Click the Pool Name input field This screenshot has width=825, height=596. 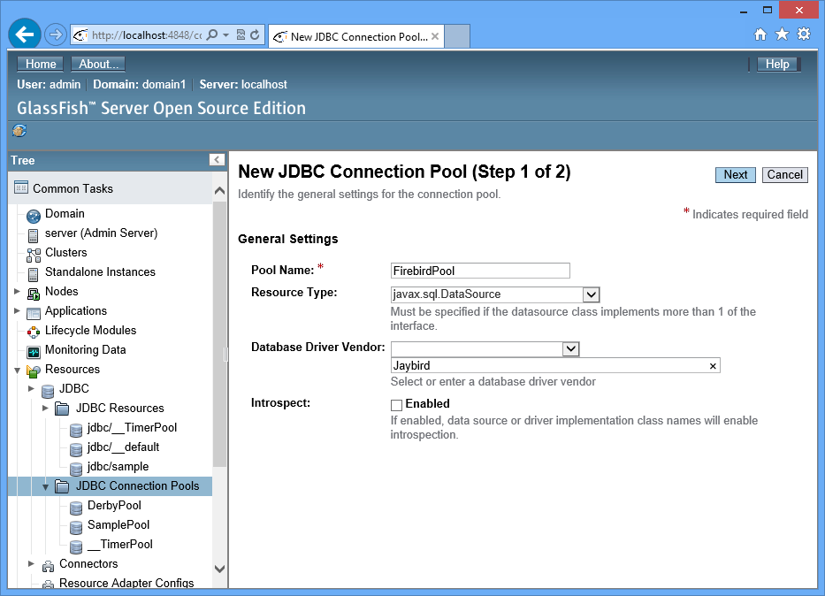point(480,271)
